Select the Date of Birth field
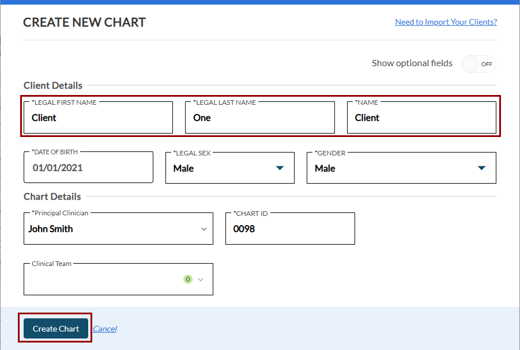The height and width of the screenshot is (350, 520). (x=88, y=168)
